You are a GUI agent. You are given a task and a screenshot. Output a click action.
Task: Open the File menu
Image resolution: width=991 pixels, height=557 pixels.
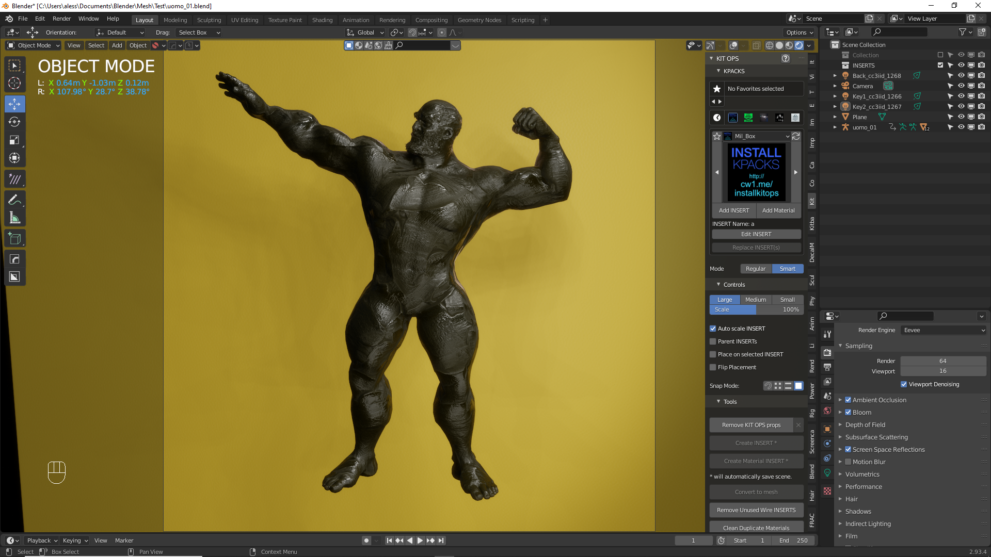[x=23, y=19]
